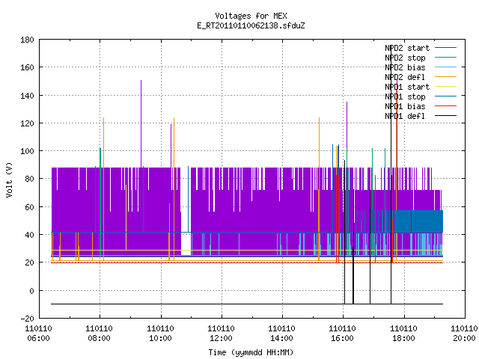Click the Volt (V) axis label
The height and width of the screenshot is (359, 479).
pos(9,179)
